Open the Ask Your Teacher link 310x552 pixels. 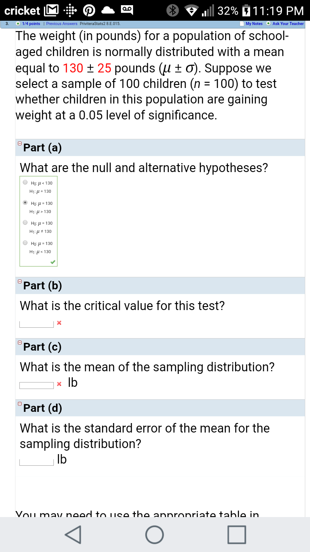(x=288, y=24)
